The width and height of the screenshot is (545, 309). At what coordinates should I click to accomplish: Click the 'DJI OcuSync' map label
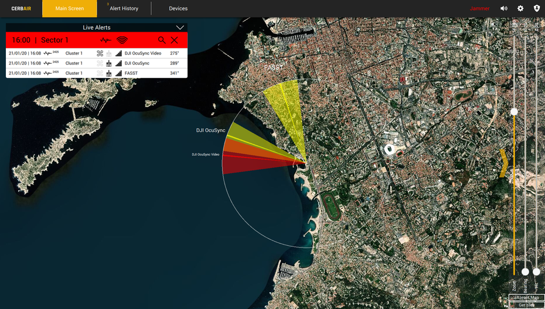tap(210, 130)
